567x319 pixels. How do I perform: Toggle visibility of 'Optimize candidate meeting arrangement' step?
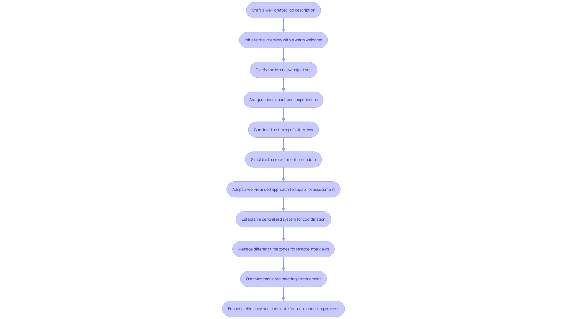(x=283, y=279)
